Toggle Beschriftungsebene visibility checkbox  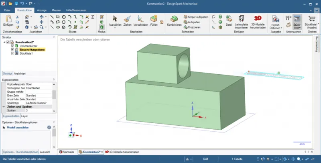(x=12, y=49)
